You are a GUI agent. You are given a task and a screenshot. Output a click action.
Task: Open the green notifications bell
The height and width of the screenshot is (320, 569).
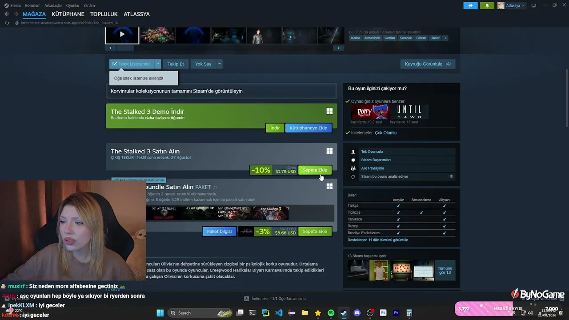pyautogui.click(x=487, y=5)
